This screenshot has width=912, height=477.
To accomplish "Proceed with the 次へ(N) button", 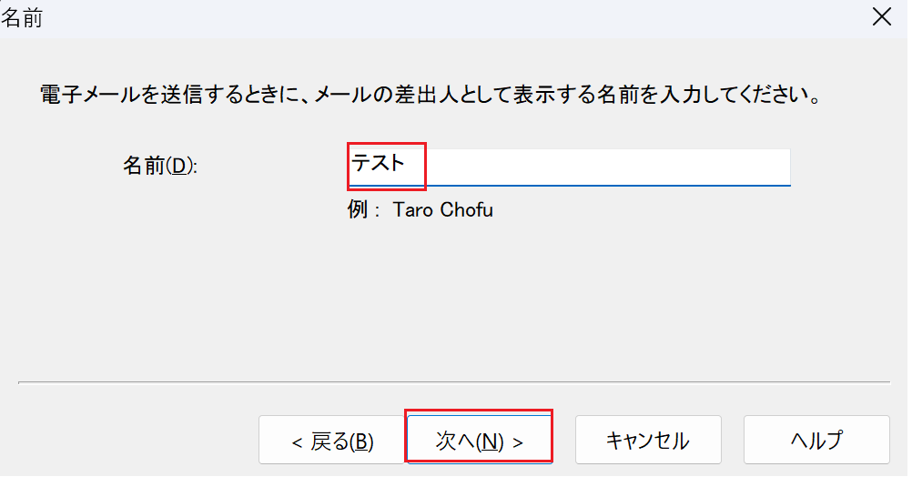I will point(480,441).
